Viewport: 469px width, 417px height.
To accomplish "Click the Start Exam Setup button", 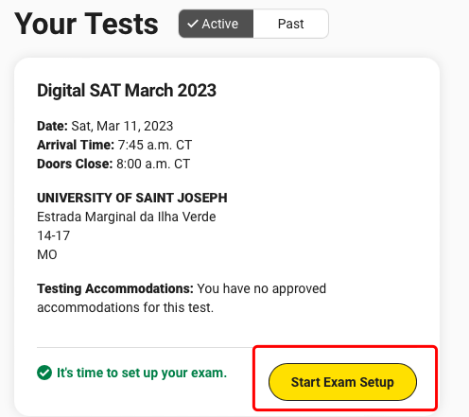I will [342, 382].
